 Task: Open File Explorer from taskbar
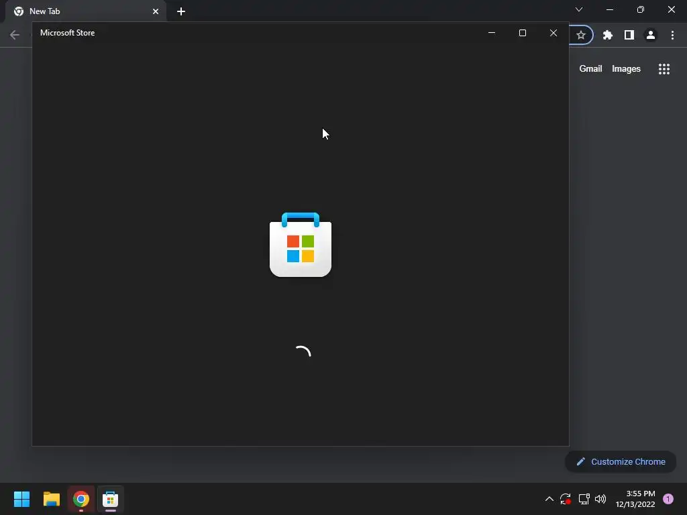point(51,499)
